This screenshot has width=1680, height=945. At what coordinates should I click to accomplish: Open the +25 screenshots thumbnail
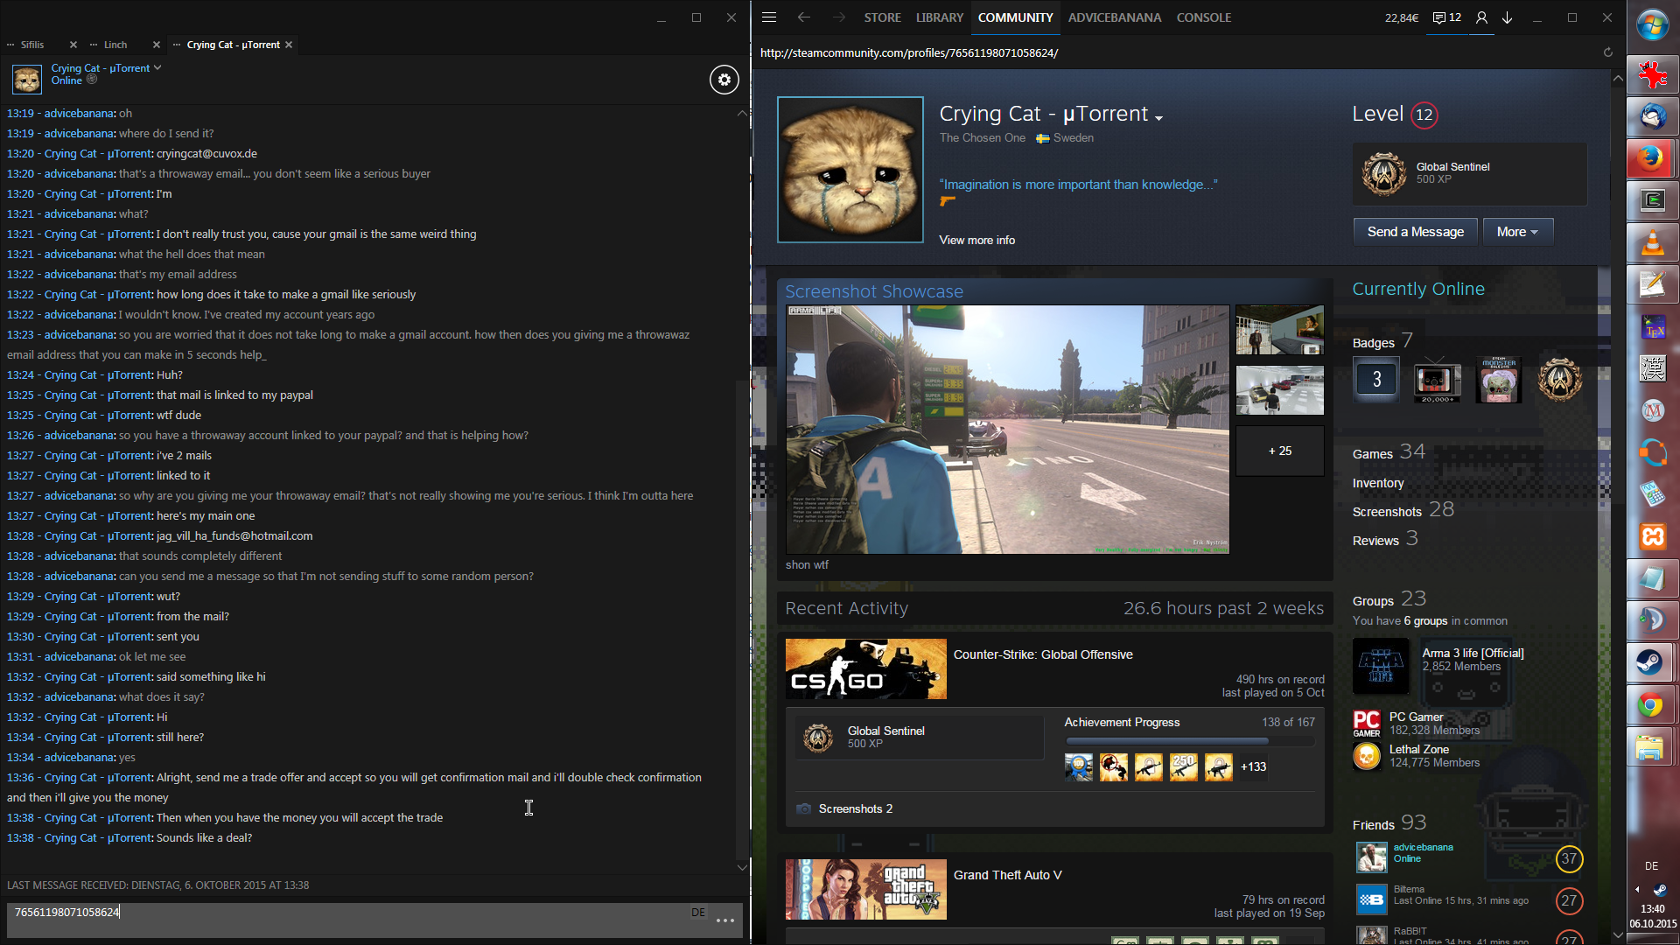point(1279,451)
